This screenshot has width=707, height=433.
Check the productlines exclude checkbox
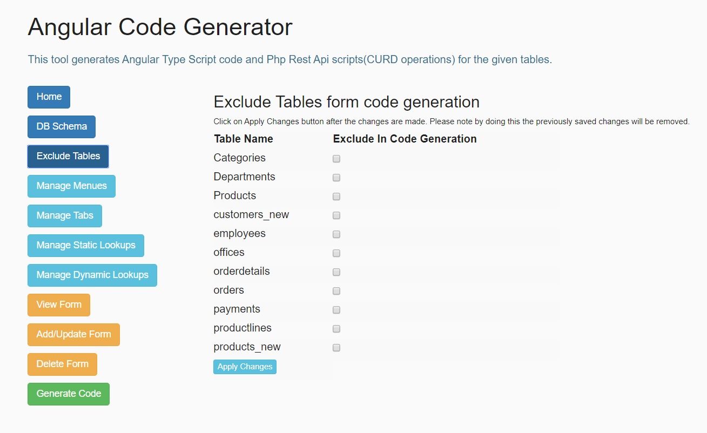(336, 329)
